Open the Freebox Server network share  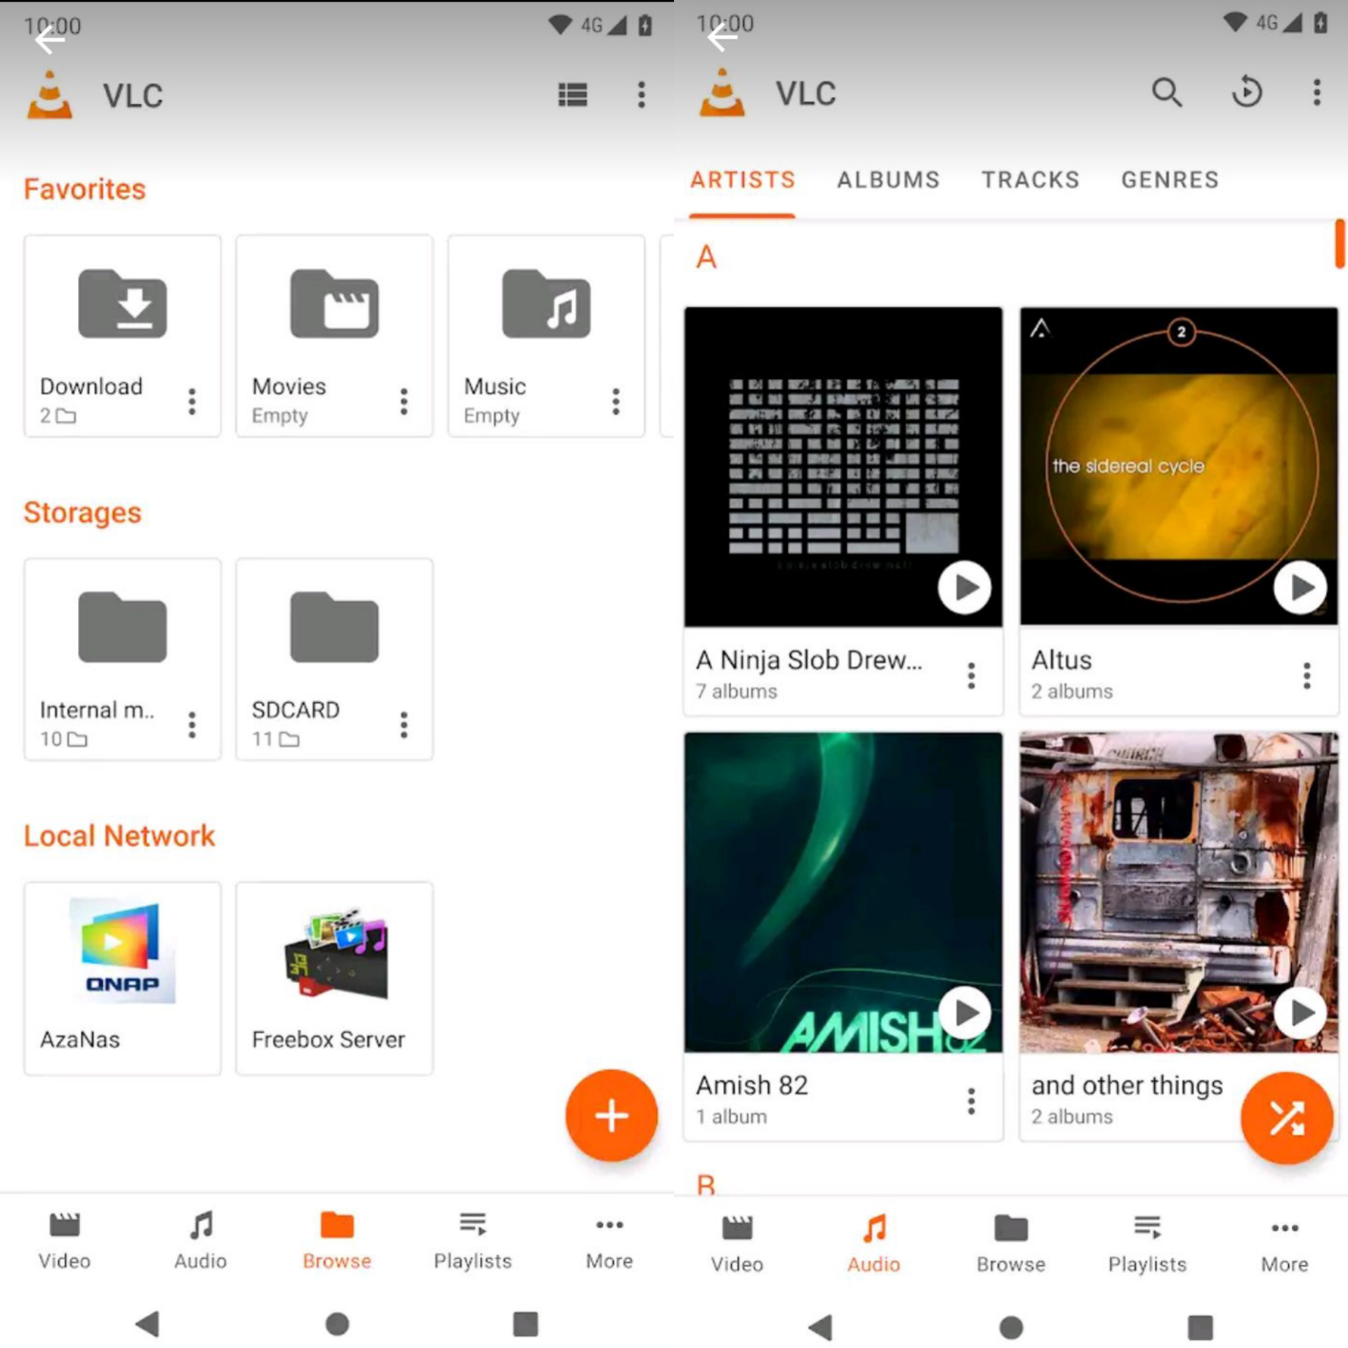coord(334,977)
